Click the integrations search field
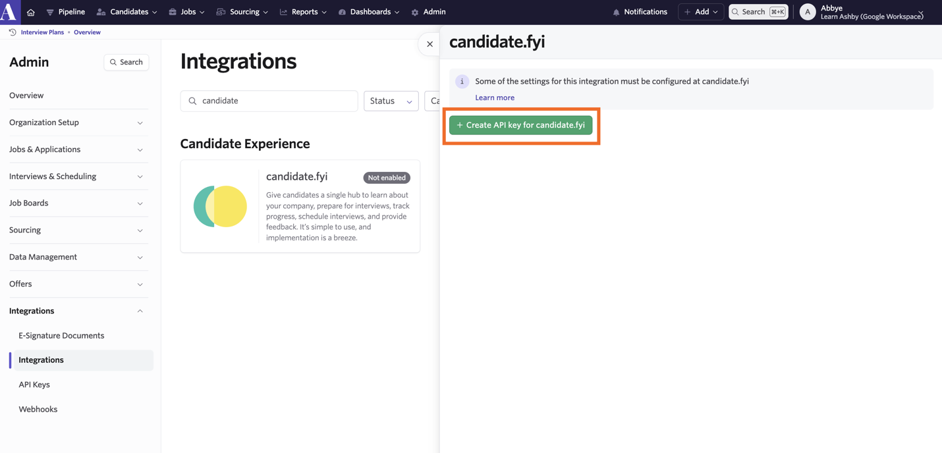This screenshot has width=942, height=453. coord(269,101)
